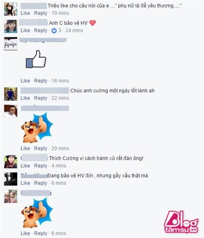Open signature-style avatar of thumbs-up commenter

coord(11,44)
